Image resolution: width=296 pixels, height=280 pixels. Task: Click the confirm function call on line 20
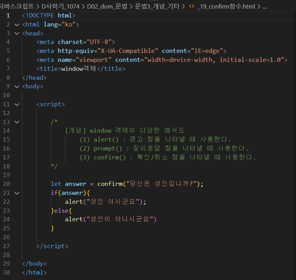click(110, 184)
